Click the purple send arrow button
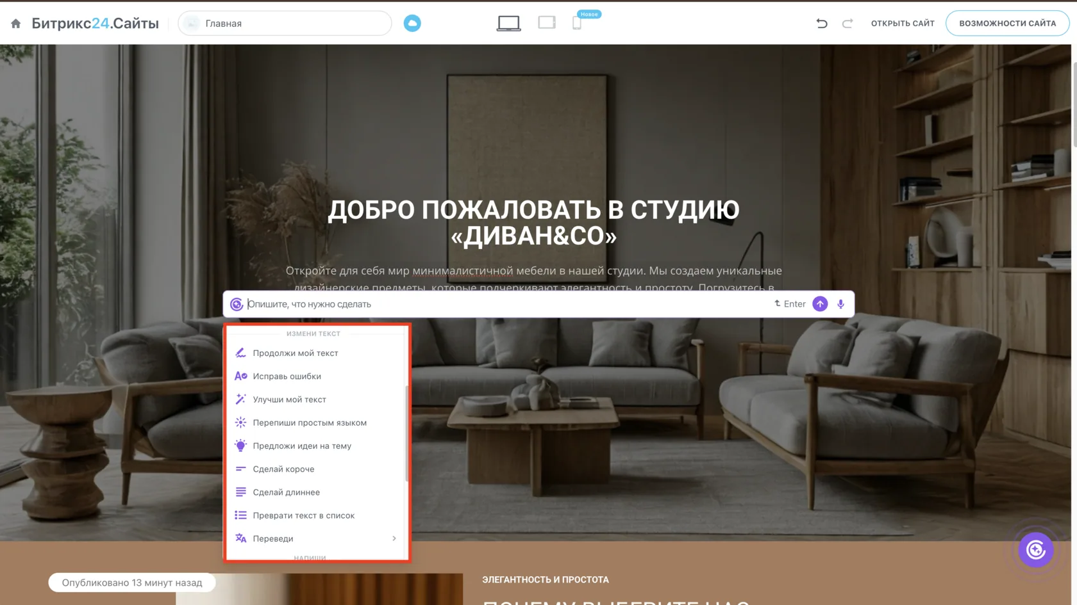The width and height of the screenshot is (1077, 605). (x=820, y=304)
